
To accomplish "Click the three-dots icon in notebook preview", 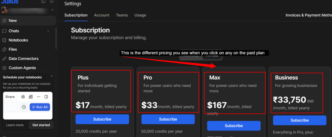I will pos(38,97).
